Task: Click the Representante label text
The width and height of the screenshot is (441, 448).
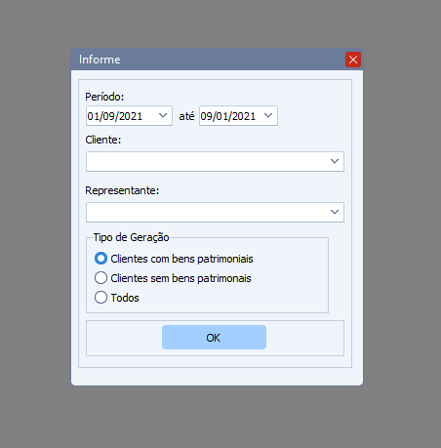Action: [x=122, y=190]
